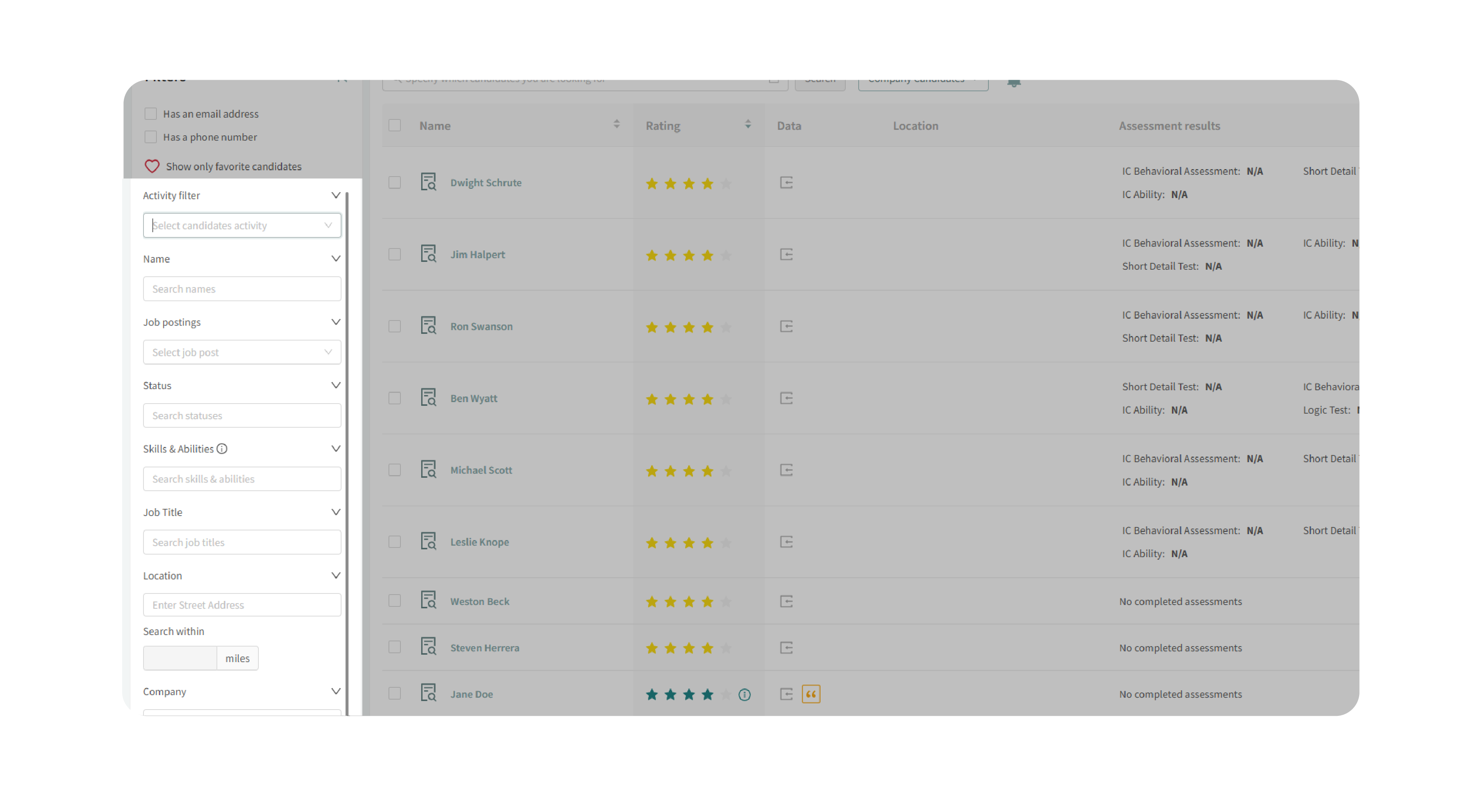Open Dwight Schrute's resume preview icon
The width and height of the screenshot is (1483, 796).
coord(428,182)
